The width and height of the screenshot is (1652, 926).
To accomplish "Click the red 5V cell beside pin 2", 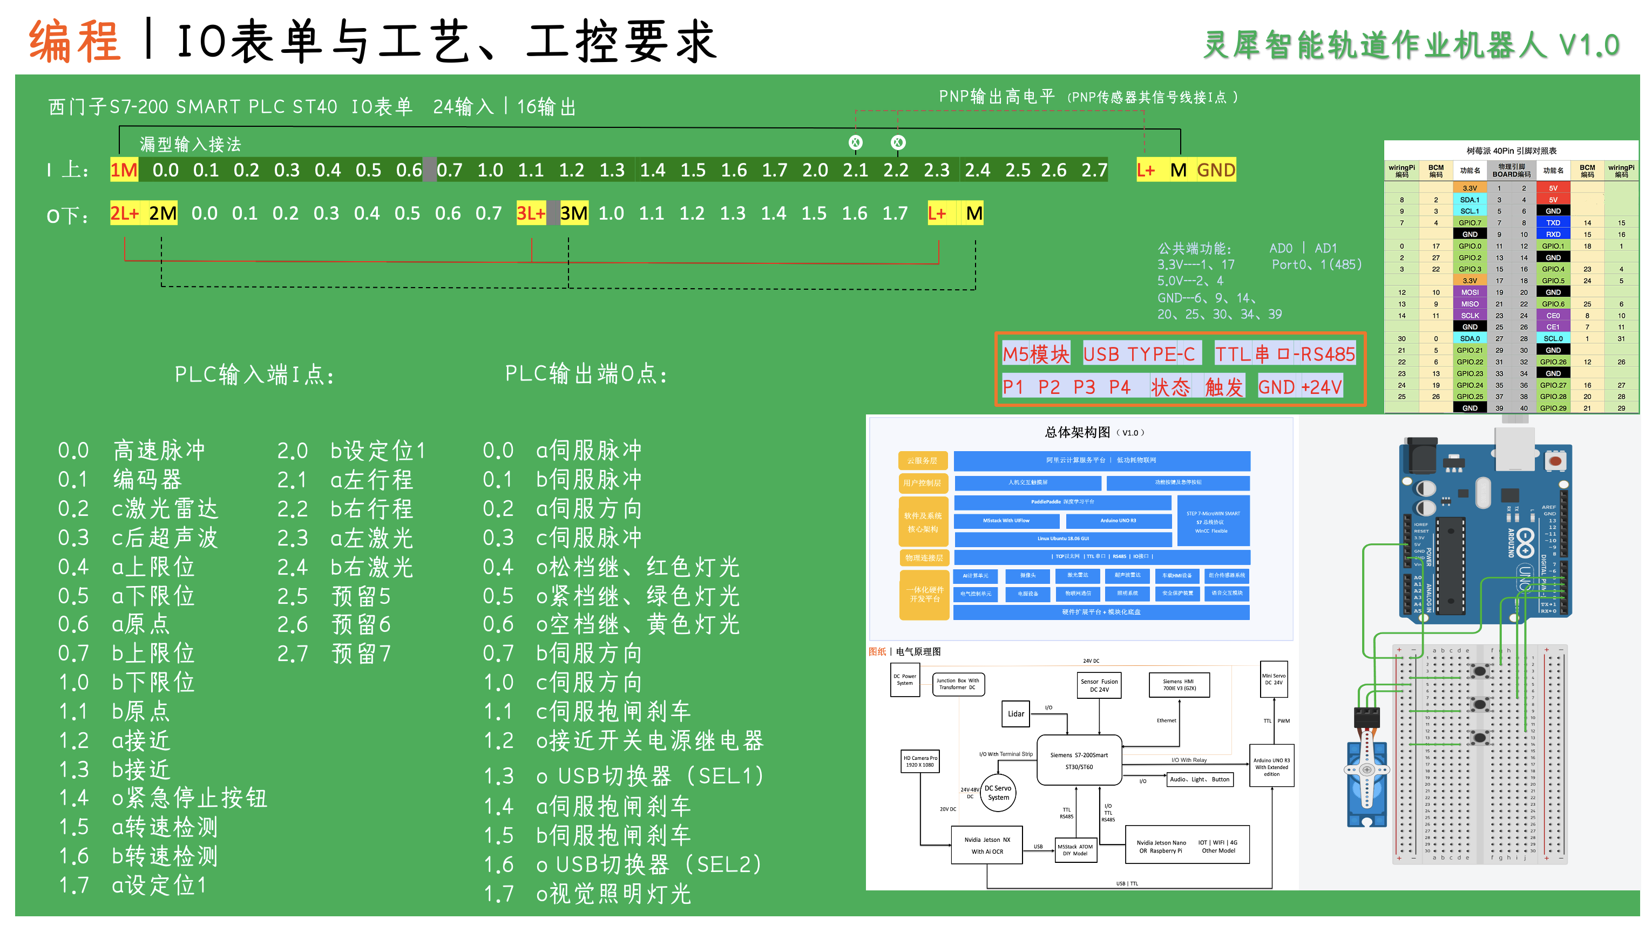I will click(1553, 188).
